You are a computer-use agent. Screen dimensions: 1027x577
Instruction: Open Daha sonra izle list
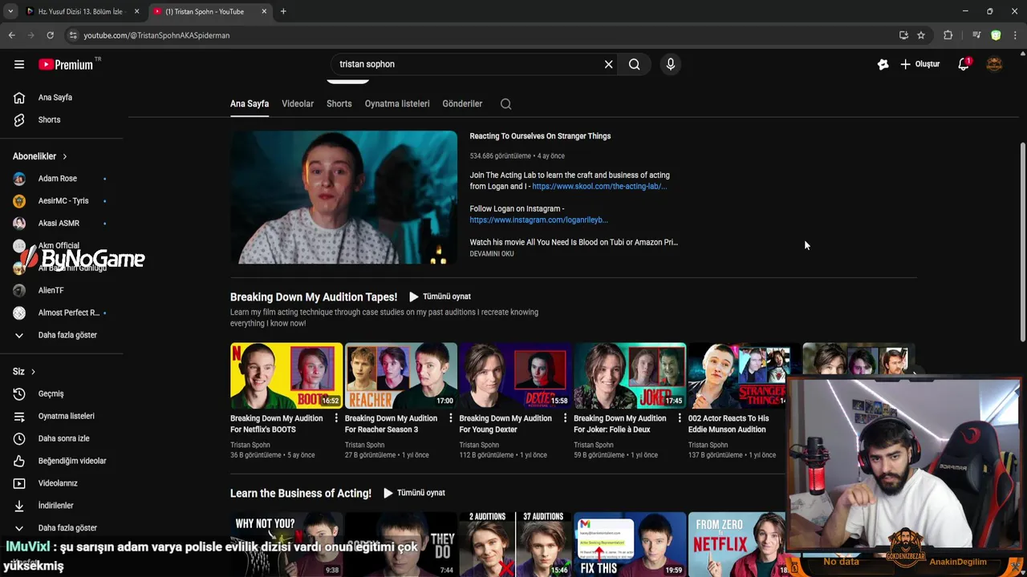tap(63, 438)
